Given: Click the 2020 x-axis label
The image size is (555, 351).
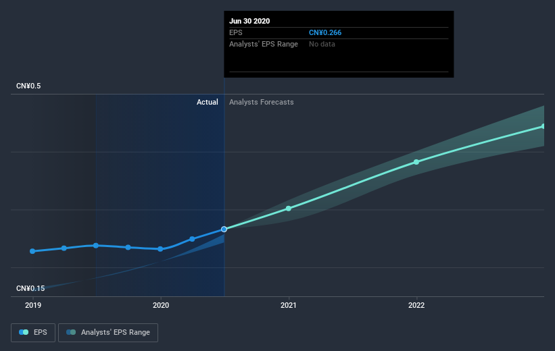Looking at the screenshot, I should pos(161,305).
